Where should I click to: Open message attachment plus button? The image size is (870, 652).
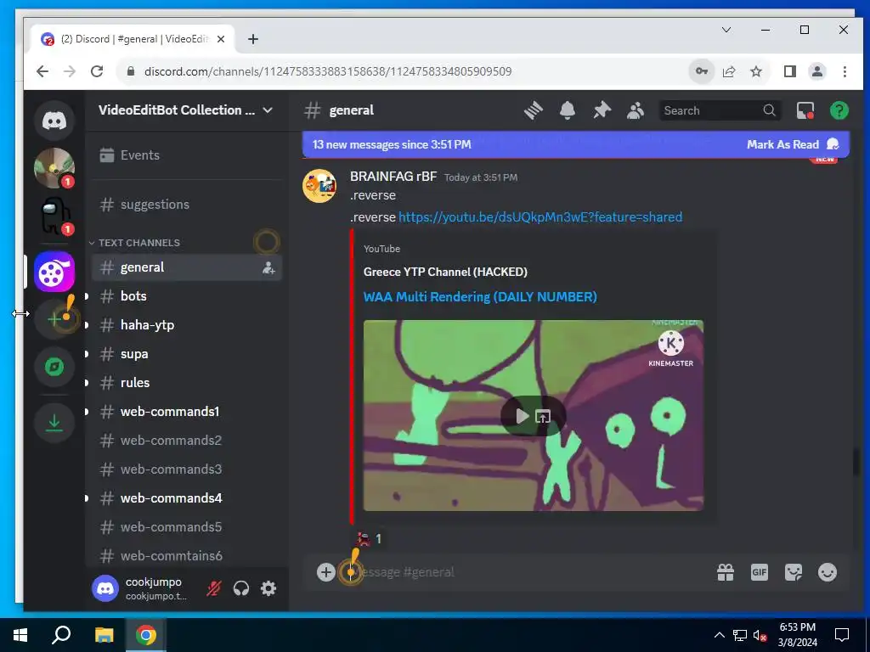point(325,572)
